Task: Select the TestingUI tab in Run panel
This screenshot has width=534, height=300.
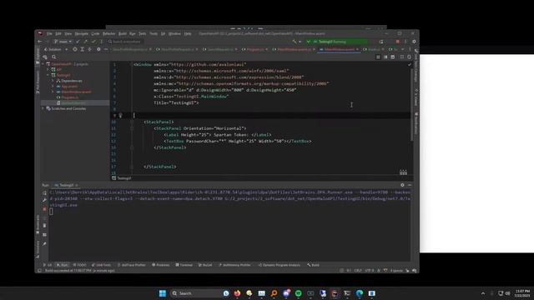Action: (65, 185)
